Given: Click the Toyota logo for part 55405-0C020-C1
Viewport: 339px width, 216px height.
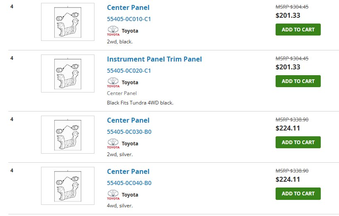Looking at the screenshot, I should [x=113, y=83].
